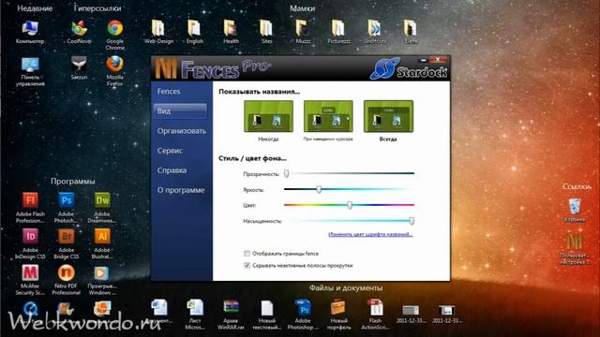This screenshot has height=337, width=600.
Task: Close the Fences Pro window
Action: click(438, 60)
